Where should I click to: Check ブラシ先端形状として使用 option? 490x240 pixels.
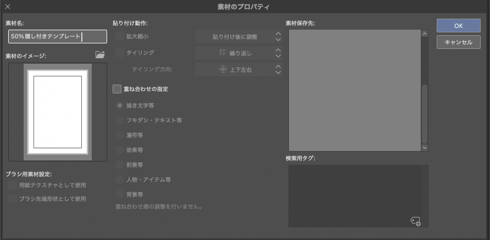(12, 198)
